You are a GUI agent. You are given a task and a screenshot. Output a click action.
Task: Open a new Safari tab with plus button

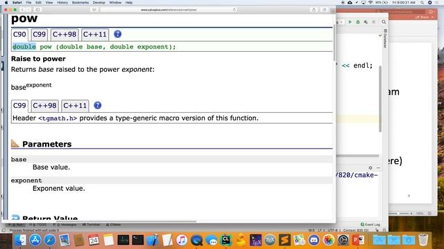333,11
